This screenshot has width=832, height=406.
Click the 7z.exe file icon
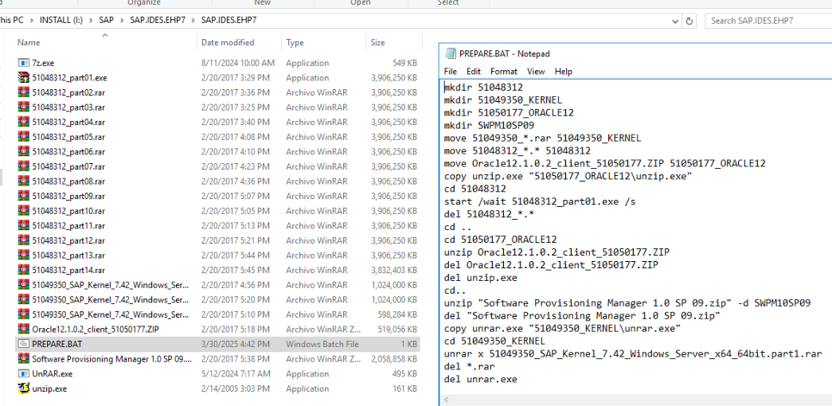pyautogui.click(x=23, y=63)
